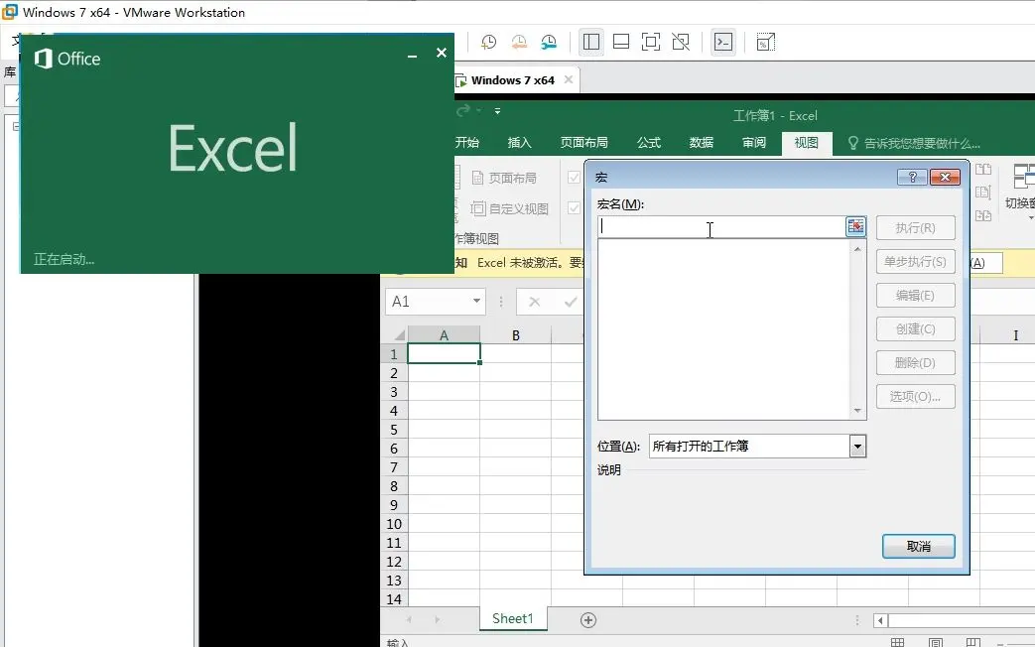Open 自定义视图 in the ribbon
This screenshot has width=1035, height=647.
click(x=510, y=208)
